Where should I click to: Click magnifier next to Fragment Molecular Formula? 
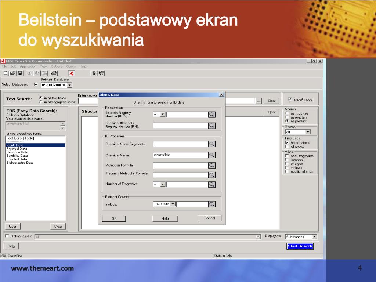point(212,175)
